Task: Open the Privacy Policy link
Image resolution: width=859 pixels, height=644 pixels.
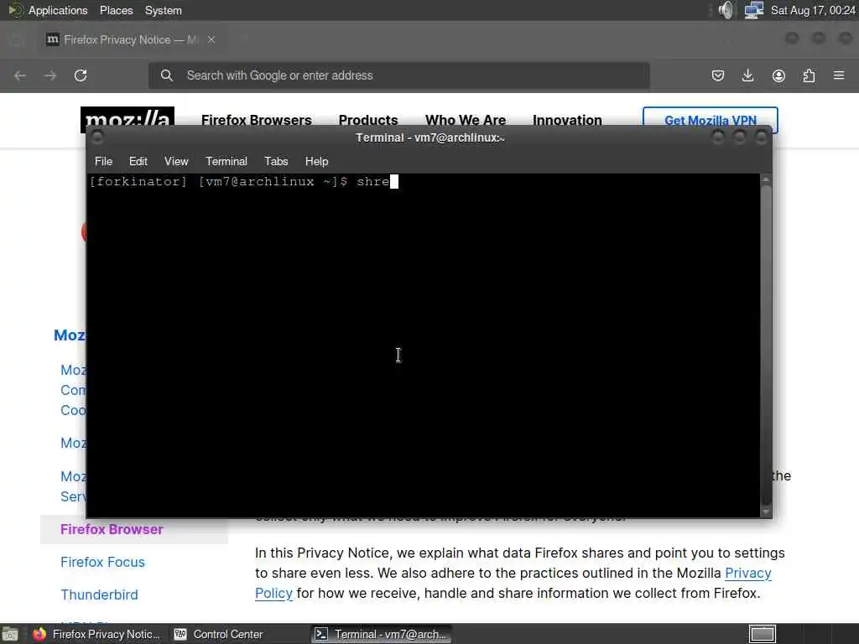Action: pyautogui.click(x=747, y=573)
